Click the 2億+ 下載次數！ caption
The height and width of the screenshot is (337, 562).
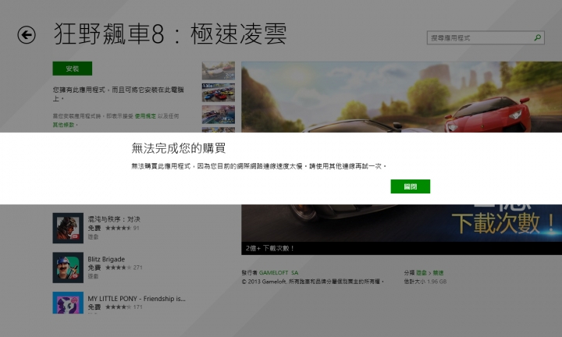(270, 248)
